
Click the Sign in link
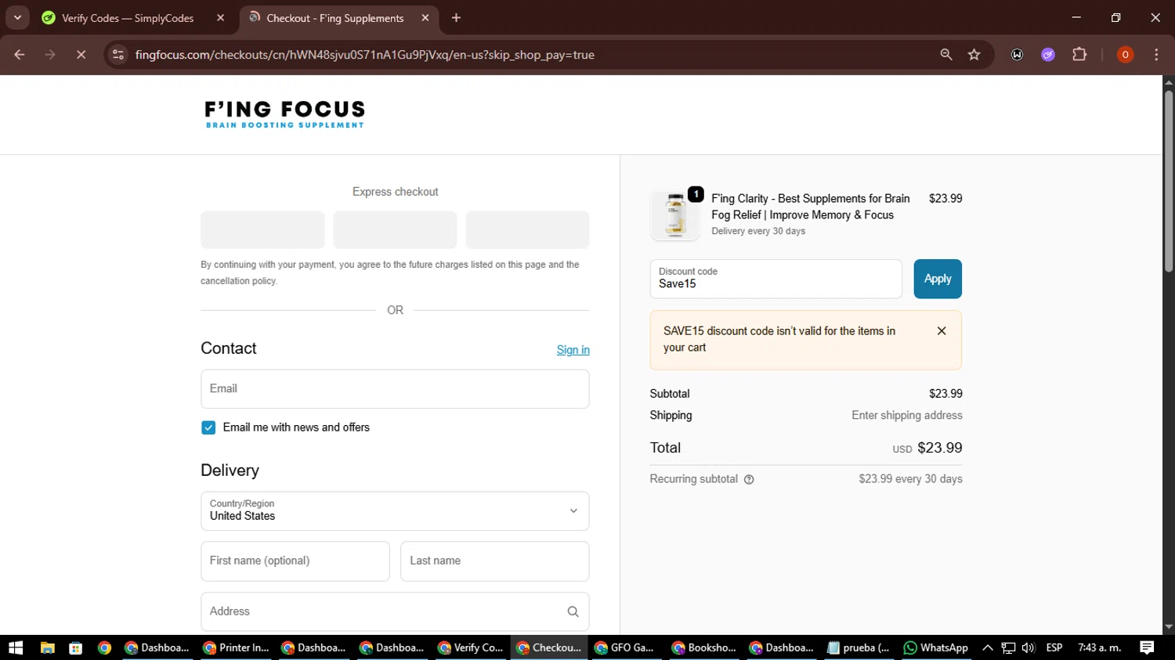click(x=573, y=350)
